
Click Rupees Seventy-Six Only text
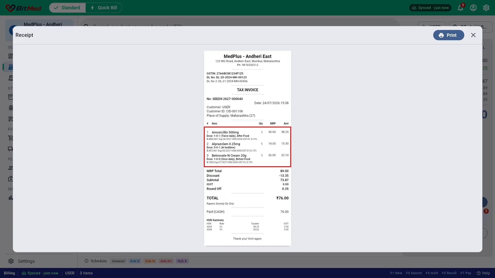[220, 204]
